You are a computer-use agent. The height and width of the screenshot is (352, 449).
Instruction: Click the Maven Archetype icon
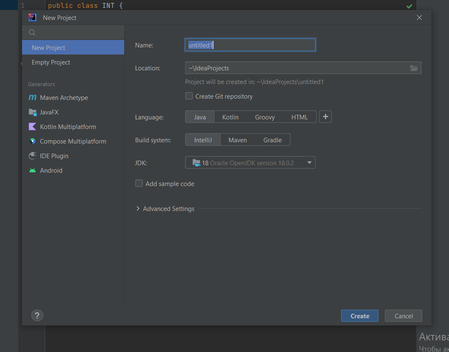point(33,97)
